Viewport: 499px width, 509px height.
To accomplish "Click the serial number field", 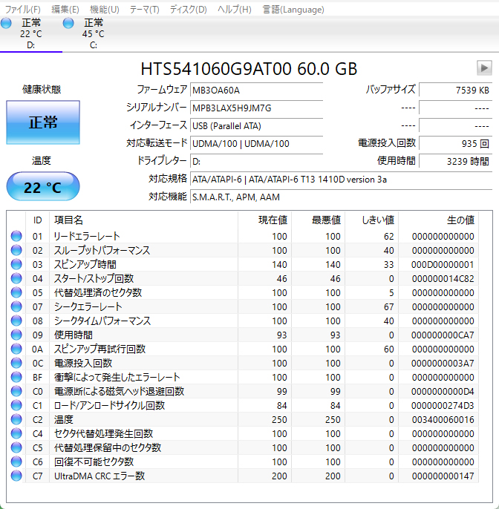I will tap(256, 108).
